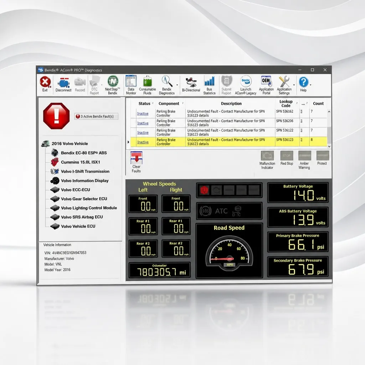This screenshot has width=365, height=365.
Task: Open Application Settings
Action: (x=284, y=85)
